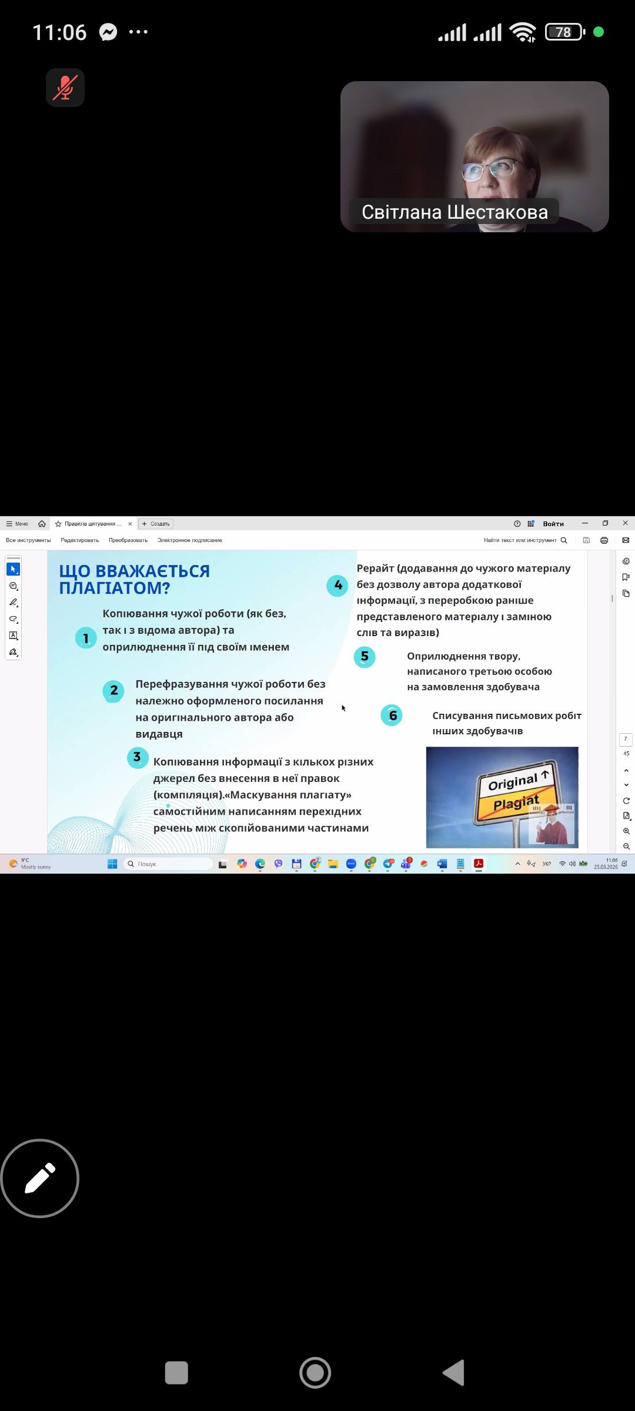Click the Windows taskbar Пошук search field
Image resolution: width=635 pixels, height=1411 pixels.
(169, 864)
